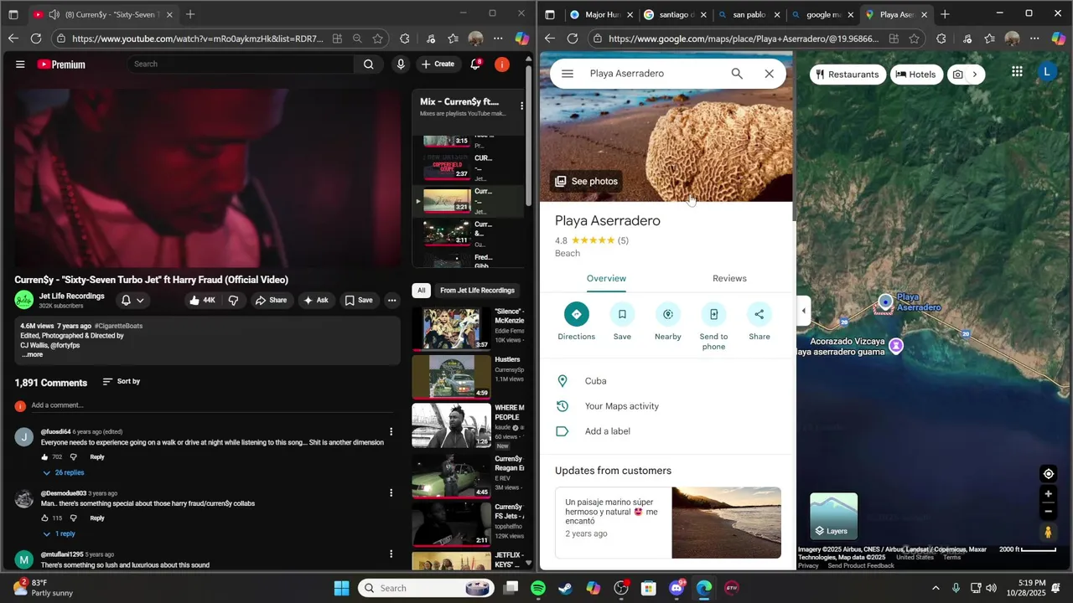
Task: Open Google apps grid
Action: [x=1017, y=72]
